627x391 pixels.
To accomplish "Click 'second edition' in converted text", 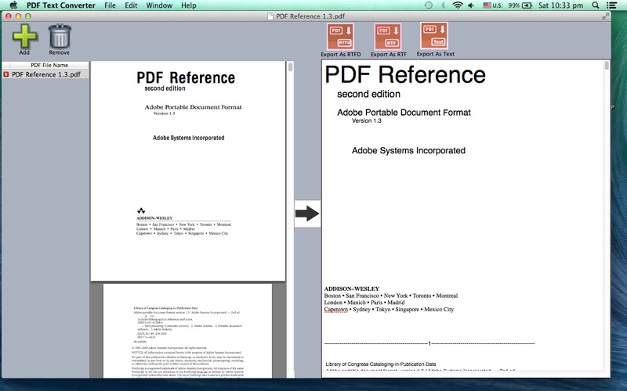I will pyautogui.click(x=368, y=94).
